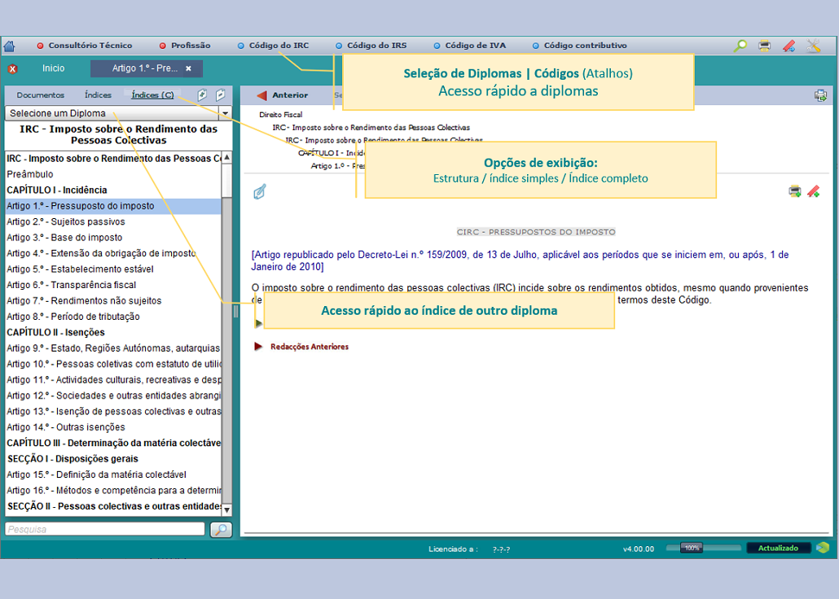Select CAPÍTULO I - Incidência
The image size is (839, 599).
pyautogui.click(x=113, y=190)
